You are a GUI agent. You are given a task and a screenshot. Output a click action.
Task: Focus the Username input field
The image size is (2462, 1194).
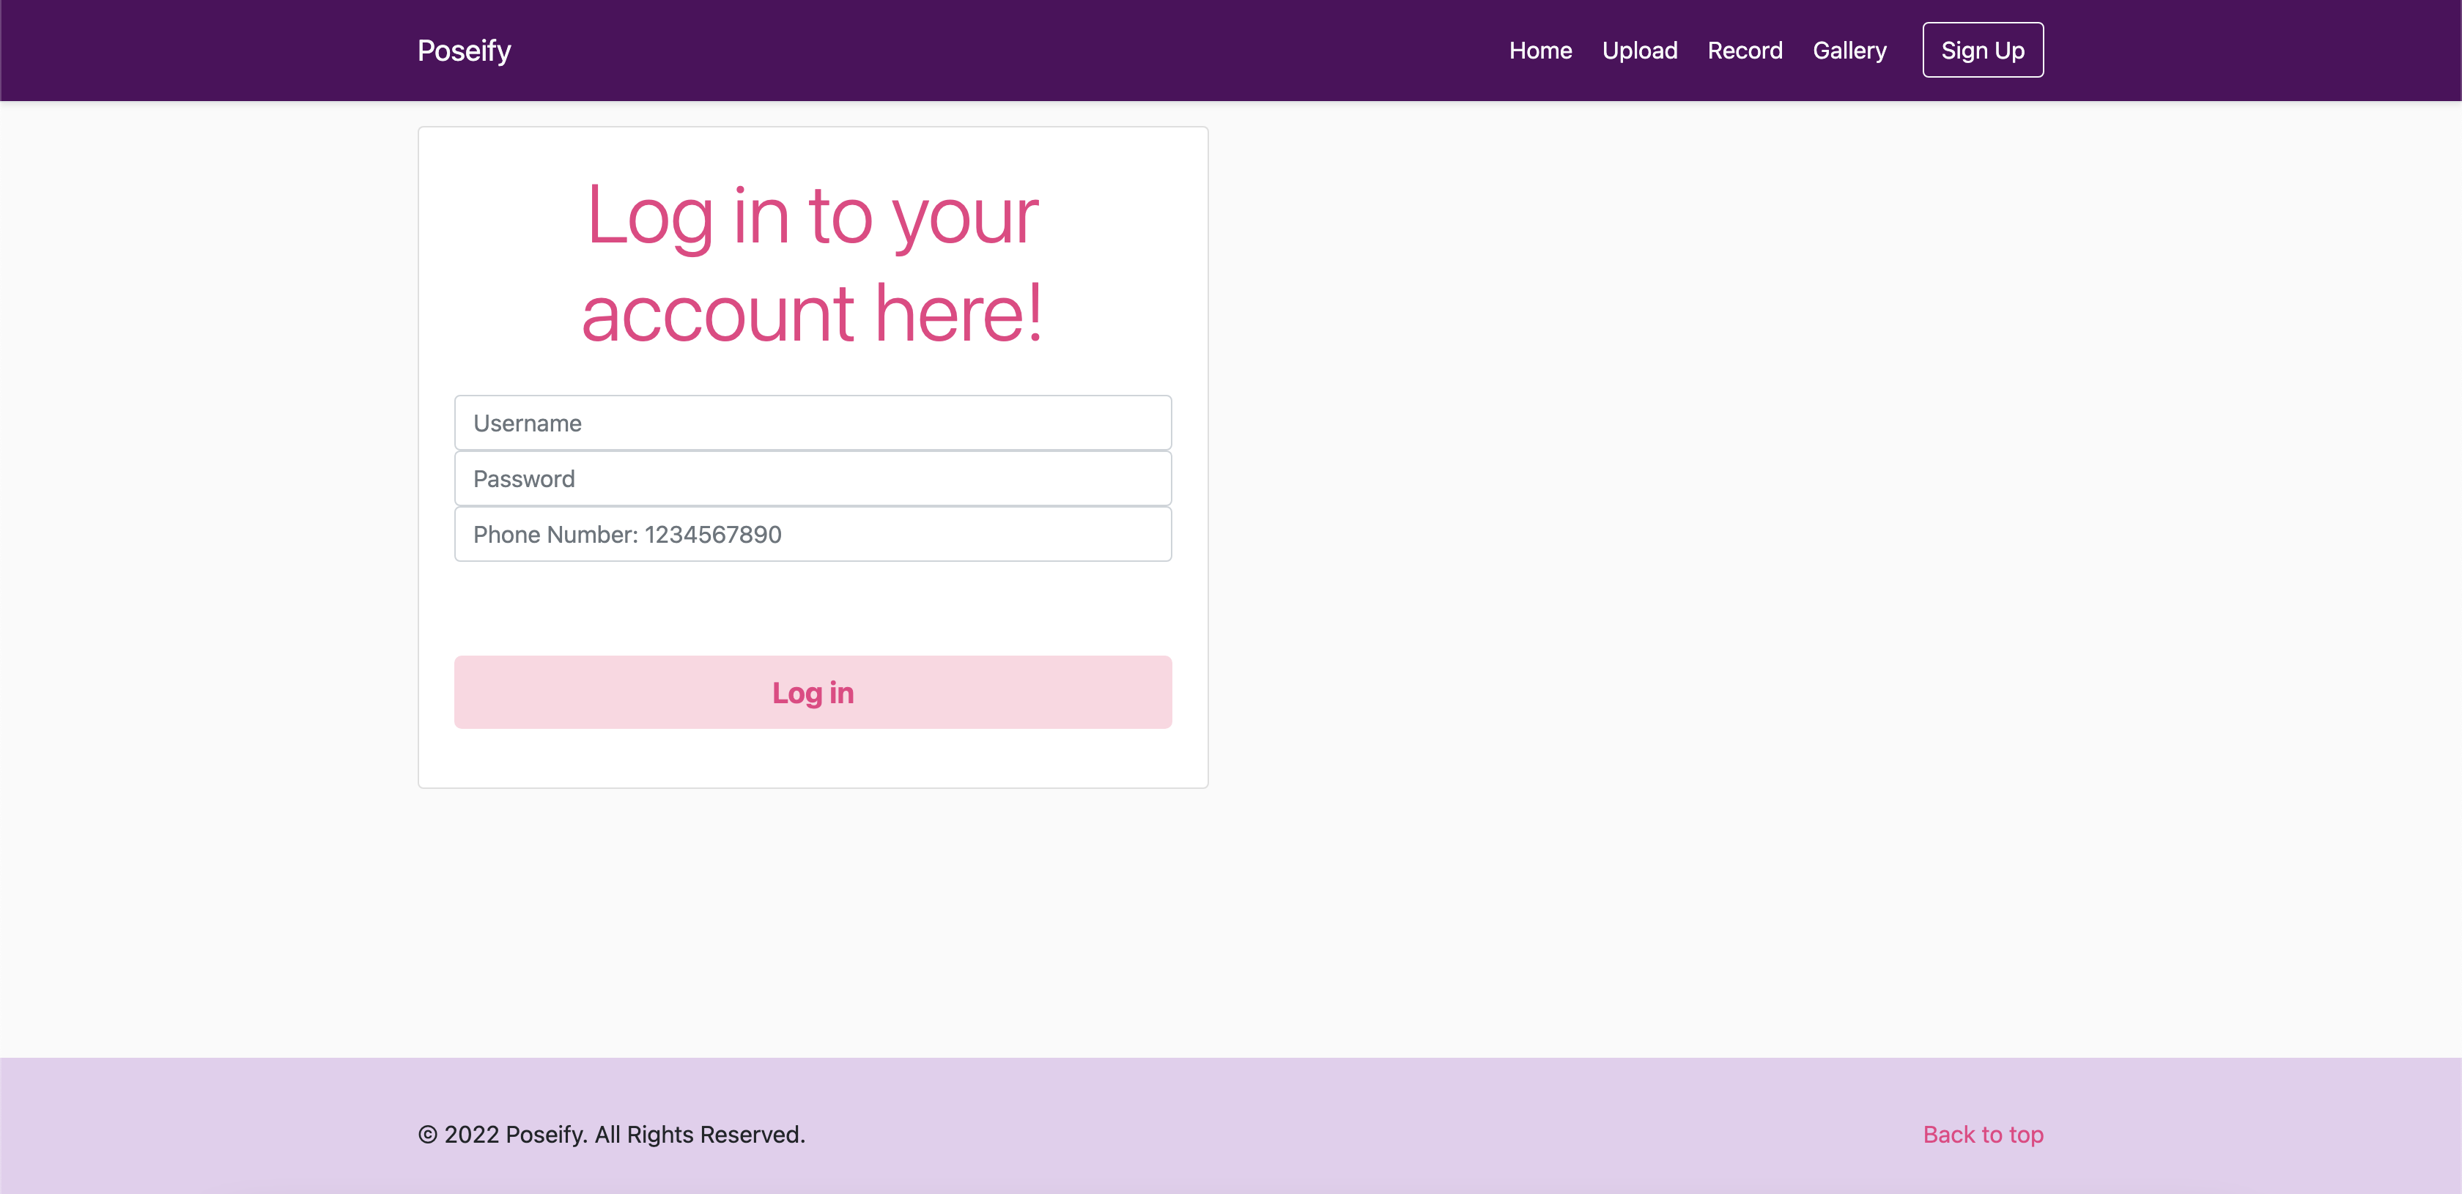[x=813, y=423]
